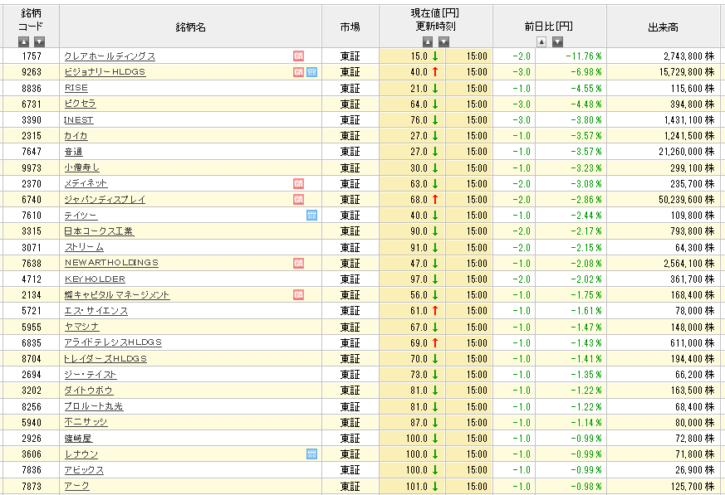Select volume cell 125,700 株
The height and width of the screenshot is (495, 725).
click(x=664, y=486)
